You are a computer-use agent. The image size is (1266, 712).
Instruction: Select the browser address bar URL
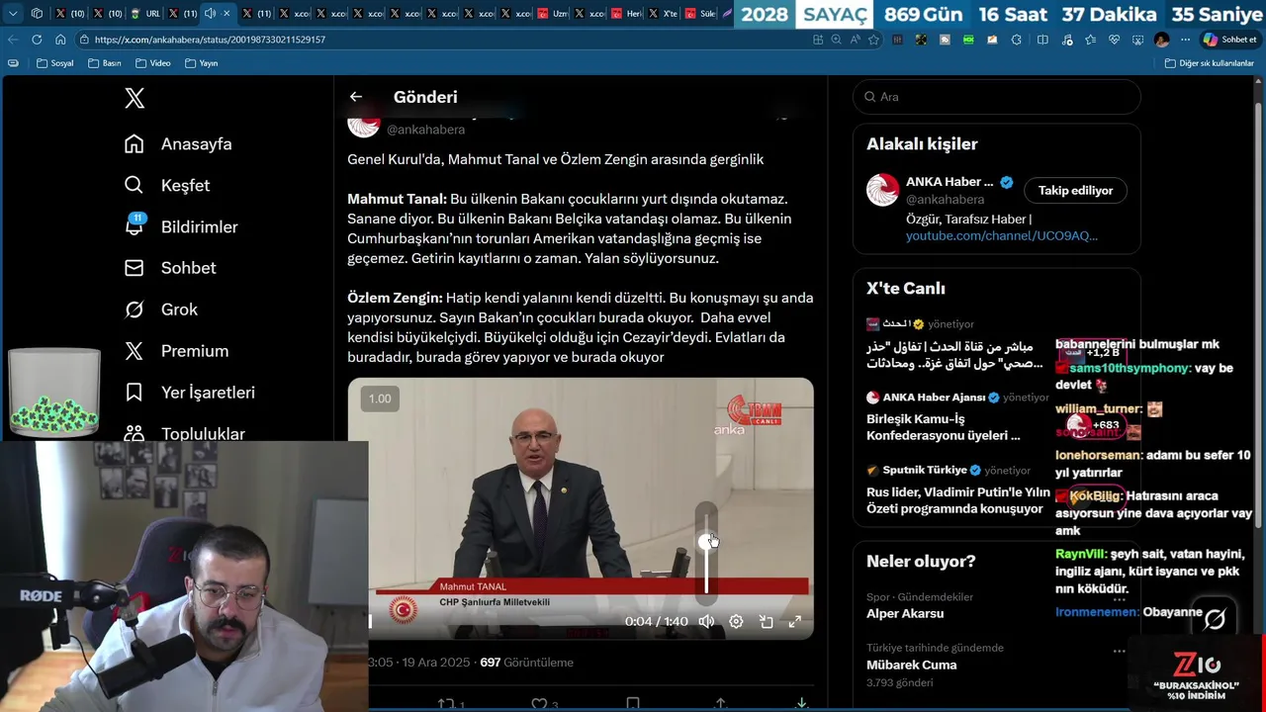point(210,40)
